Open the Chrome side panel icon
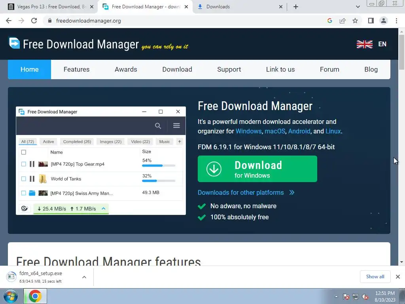The height and width of the screenshot is (304, 405). click(x=371, y=21)
